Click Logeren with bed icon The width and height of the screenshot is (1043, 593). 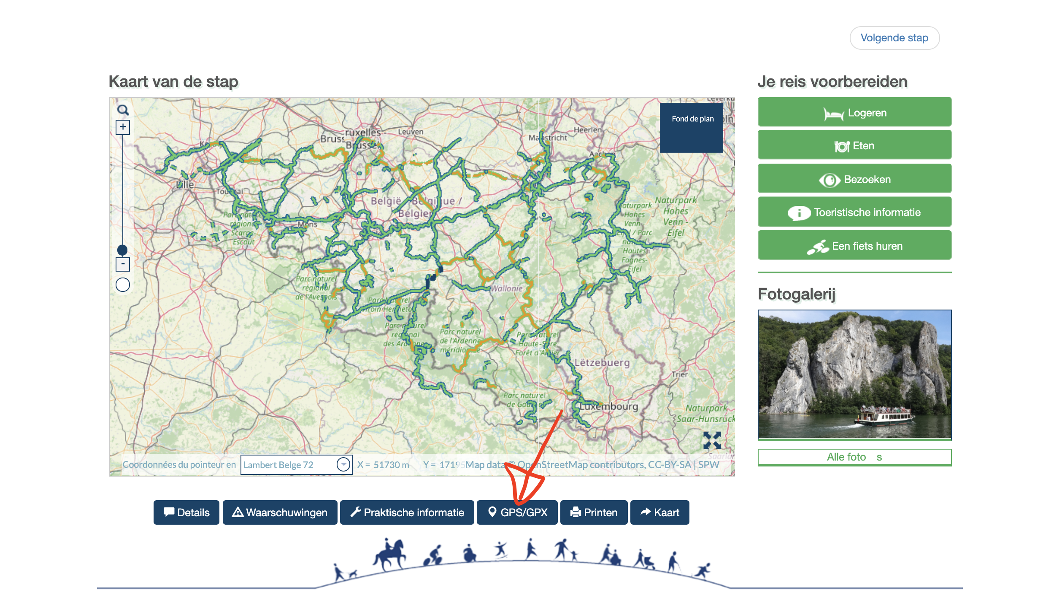[854, 112]
